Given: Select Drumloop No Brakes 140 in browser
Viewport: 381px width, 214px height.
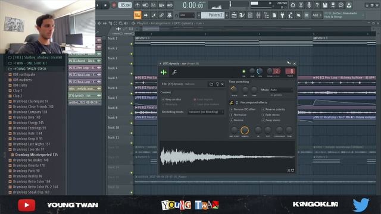Looking at the screenshot, I should coord(30,160).
